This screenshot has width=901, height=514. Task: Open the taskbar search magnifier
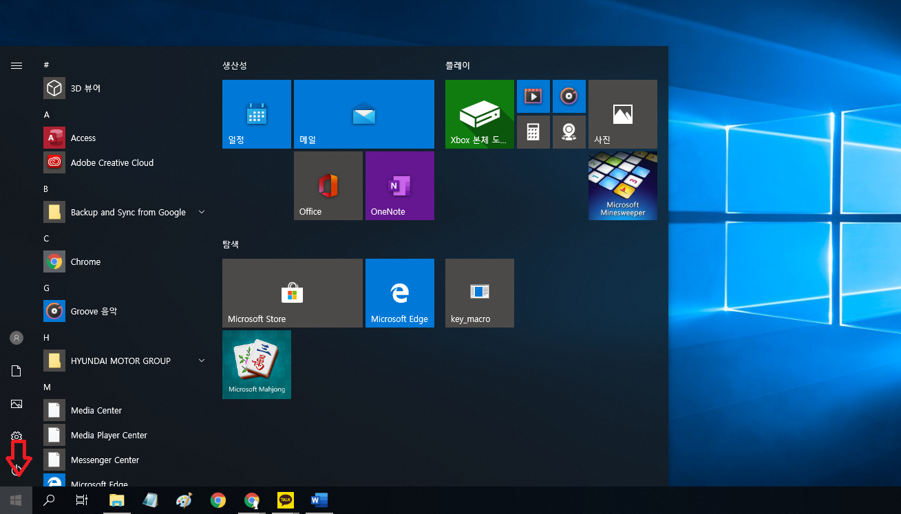(x=49, y=500)
